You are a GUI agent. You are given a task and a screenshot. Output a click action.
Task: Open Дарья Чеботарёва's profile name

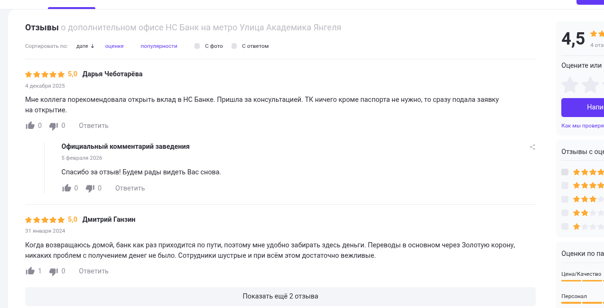pos(112,74)
